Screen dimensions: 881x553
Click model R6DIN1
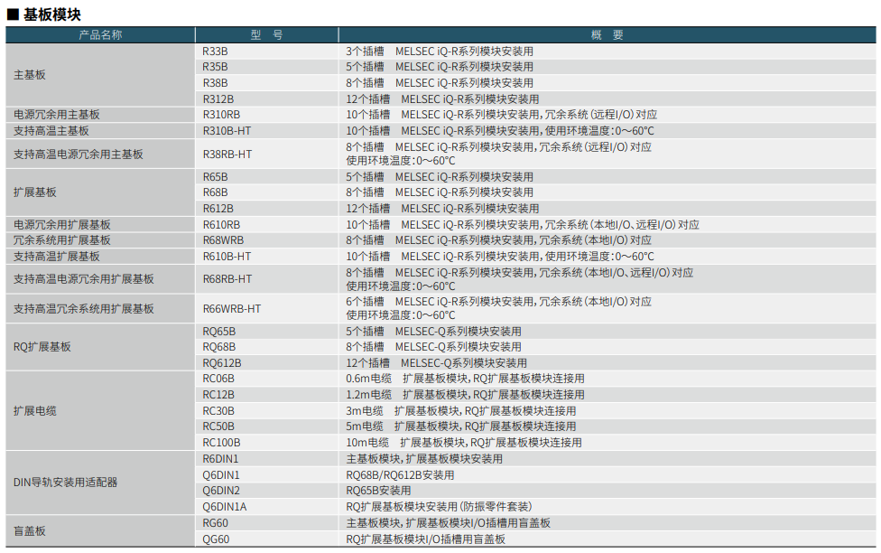point(221,458)
